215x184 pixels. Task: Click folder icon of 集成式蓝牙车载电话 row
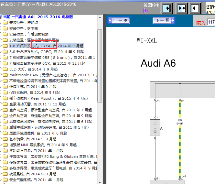pyautogui.click(x=5, y=168)
